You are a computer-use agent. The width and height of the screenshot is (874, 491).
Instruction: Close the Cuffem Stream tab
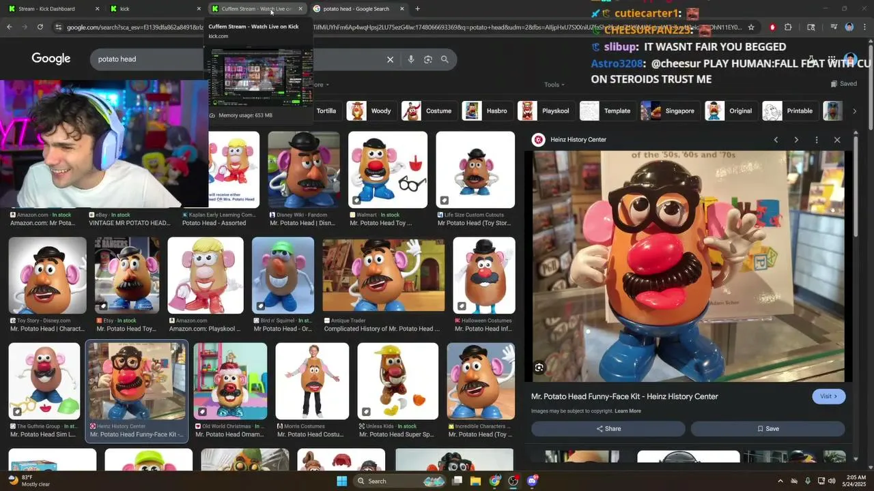pos(300,9)
